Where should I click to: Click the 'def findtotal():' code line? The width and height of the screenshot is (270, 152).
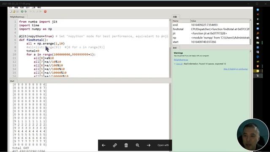tap(34, 40)
